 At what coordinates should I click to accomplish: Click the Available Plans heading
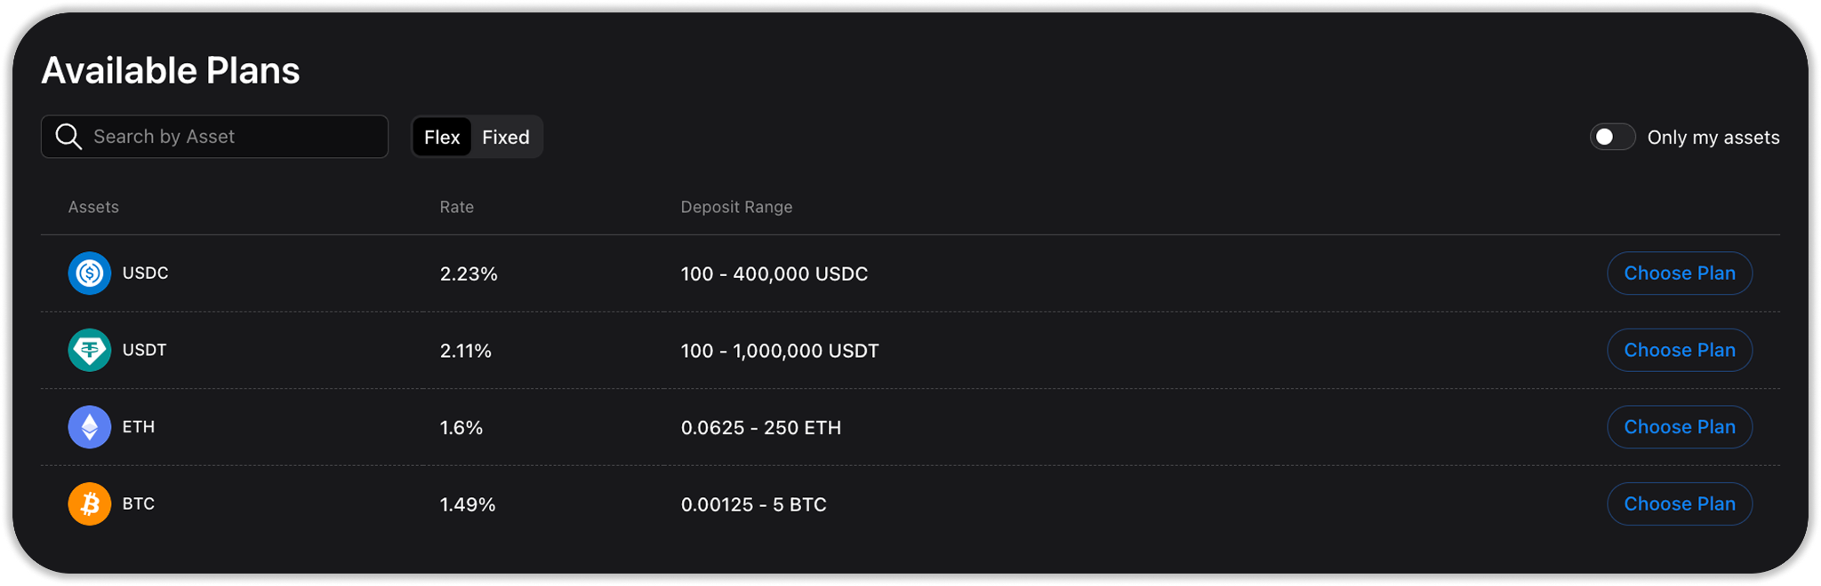coord(171,71)
